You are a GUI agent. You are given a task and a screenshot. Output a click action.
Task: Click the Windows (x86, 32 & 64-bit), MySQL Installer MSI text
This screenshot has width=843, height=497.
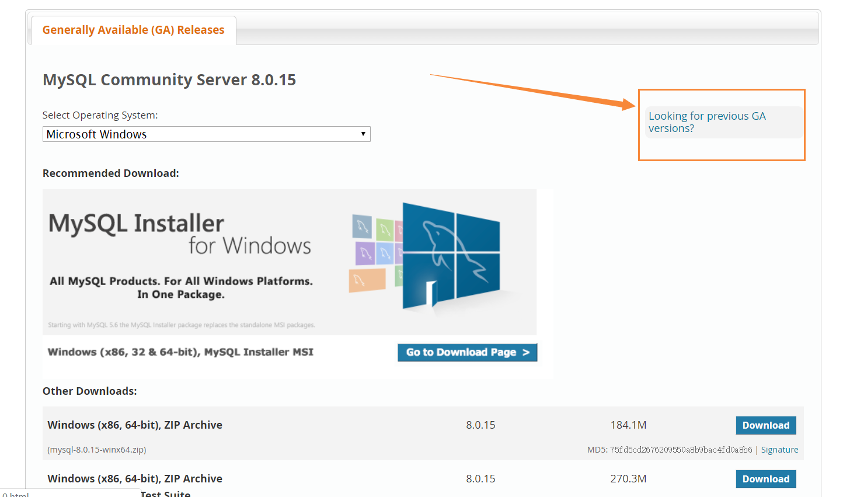pyautogui.click(x=180, y=352)
